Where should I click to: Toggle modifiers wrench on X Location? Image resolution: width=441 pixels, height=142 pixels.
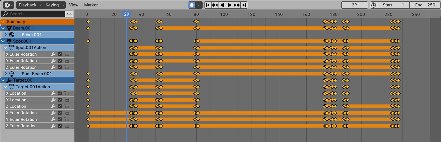(x=53, y=93)
